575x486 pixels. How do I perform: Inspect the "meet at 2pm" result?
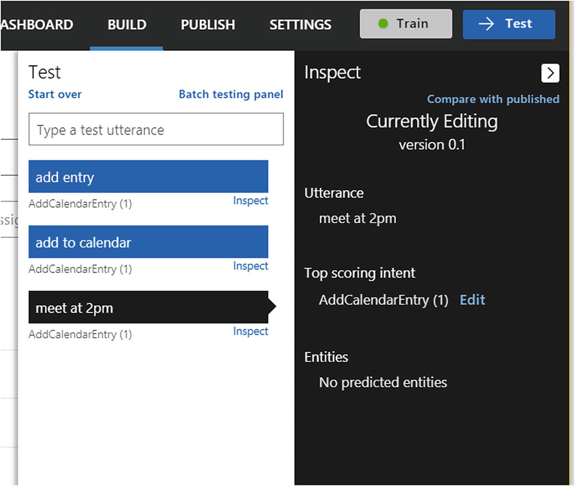click(250, 331)
